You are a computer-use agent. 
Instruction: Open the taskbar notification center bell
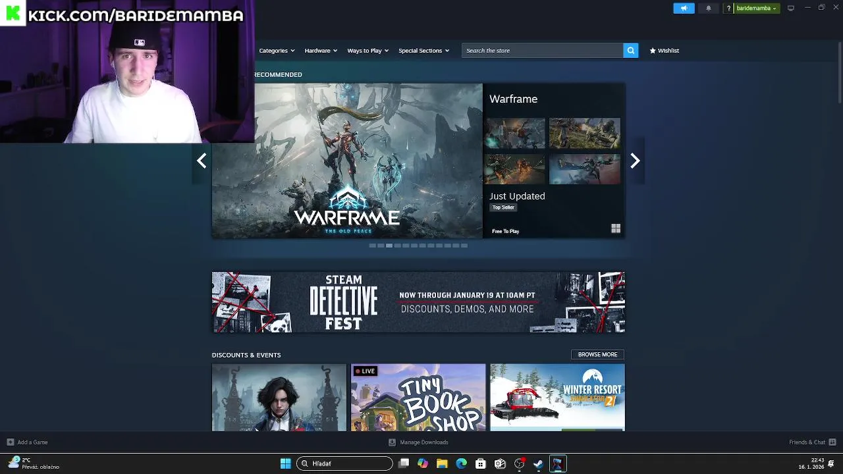(831, 463)
